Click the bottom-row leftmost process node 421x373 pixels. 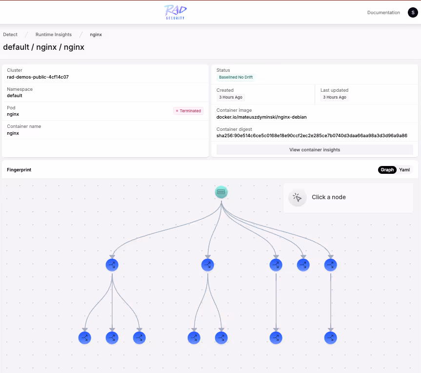pyautogui.click(x=84, y=338)
